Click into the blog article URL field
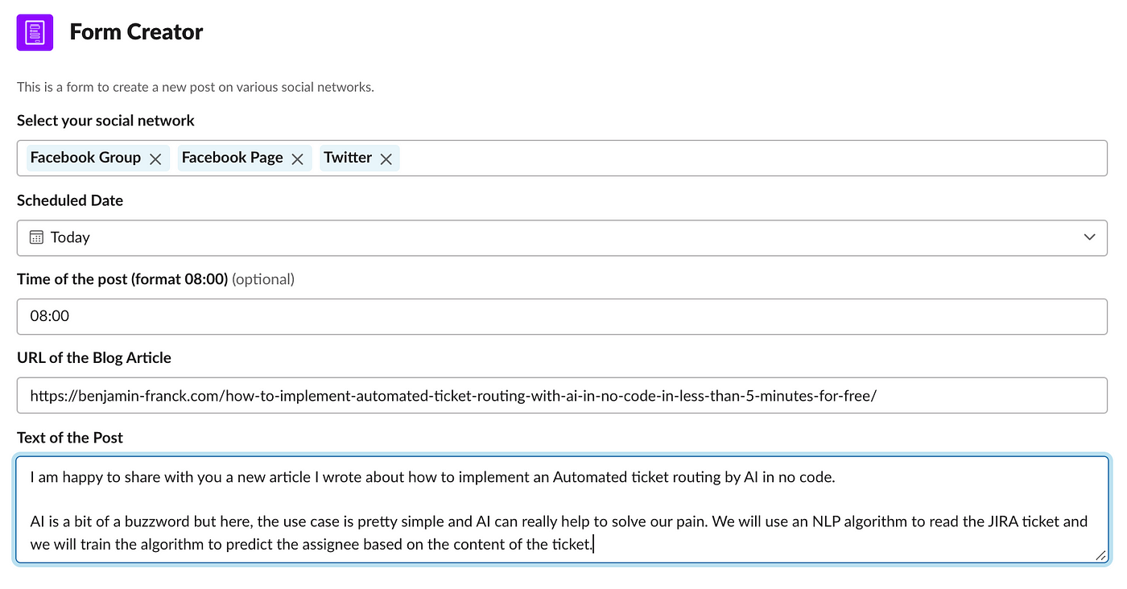The width and height of the screenshot is (1127, 589). tap(562, 396)
